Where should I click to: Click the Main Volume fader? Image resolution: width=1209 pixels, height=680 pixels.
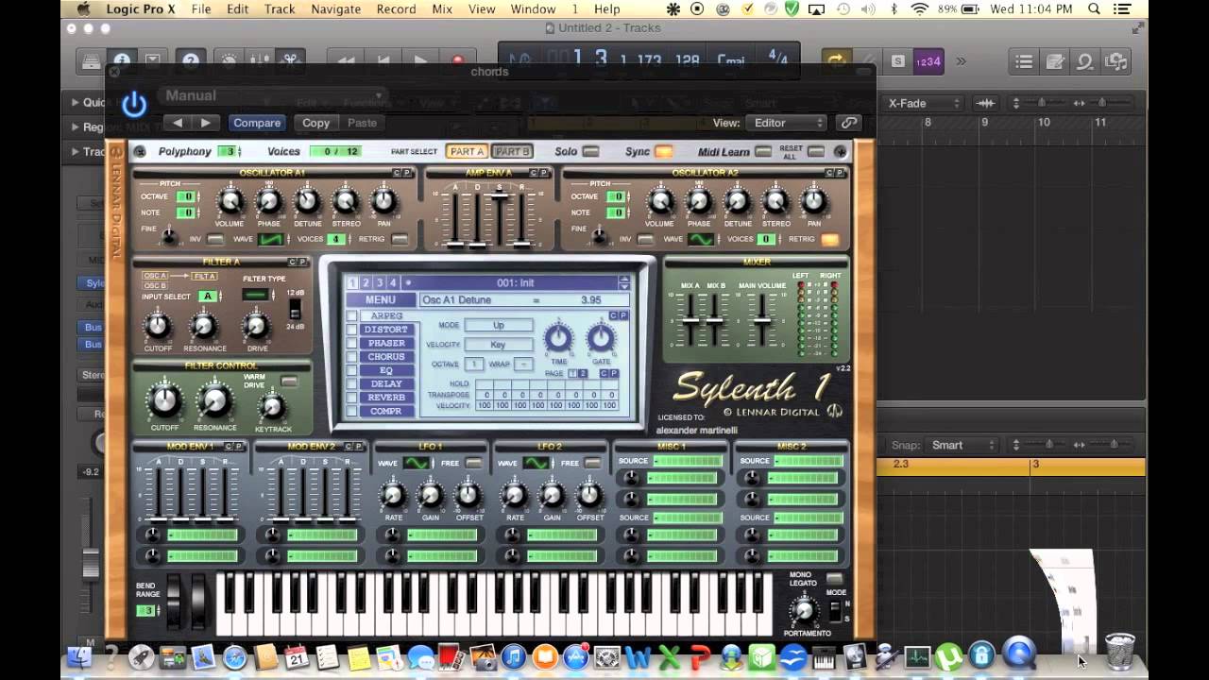(761, 320)
